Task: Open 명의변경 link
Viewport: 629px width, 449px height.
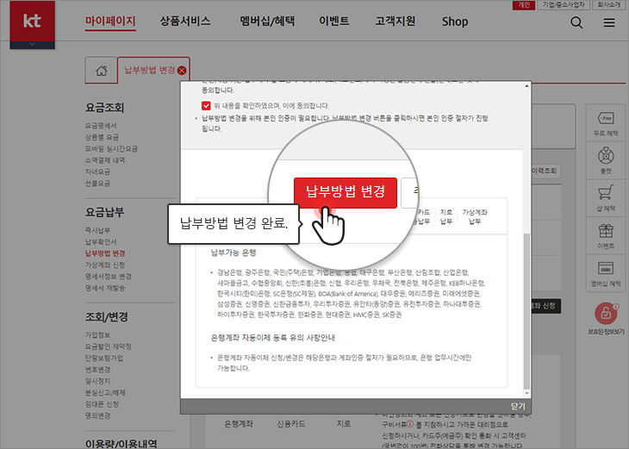Action: (x=97, y=415)
